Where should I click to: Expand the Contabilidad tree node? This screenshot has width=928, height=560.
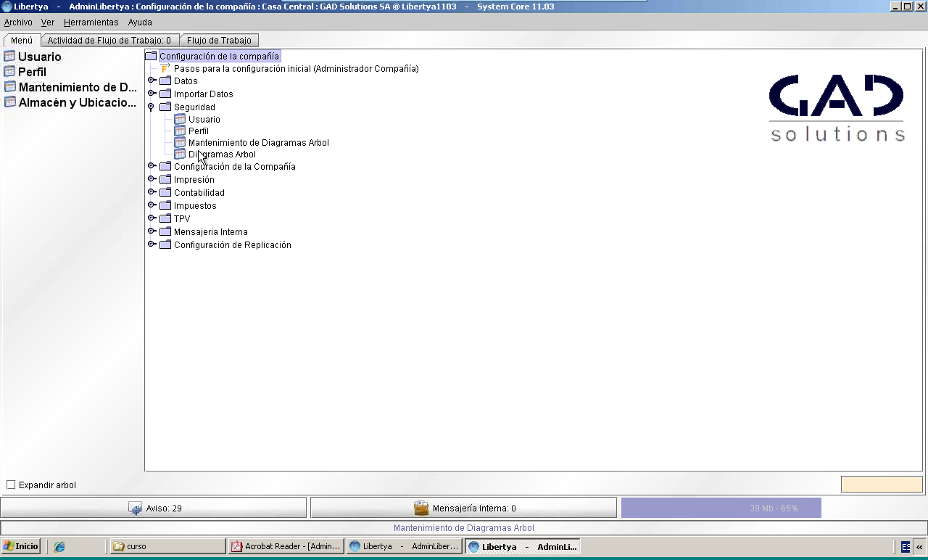point(152,192)
